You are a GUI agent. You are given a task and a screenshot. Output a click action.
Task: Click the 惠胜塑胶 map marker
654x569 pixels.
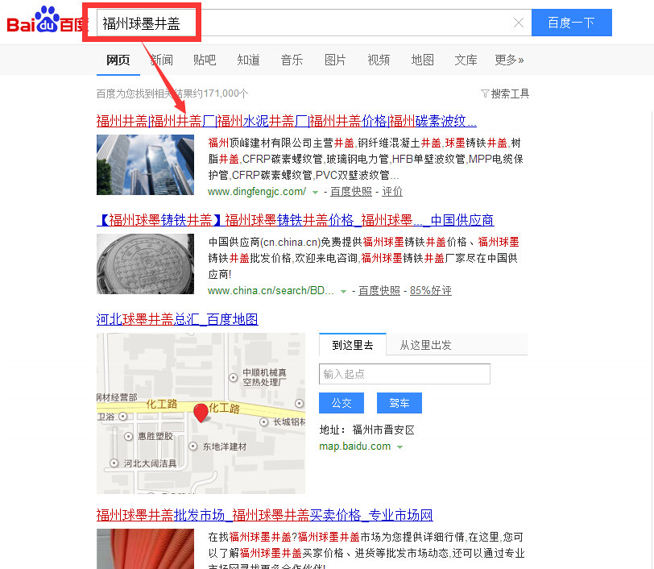(129, 436)
